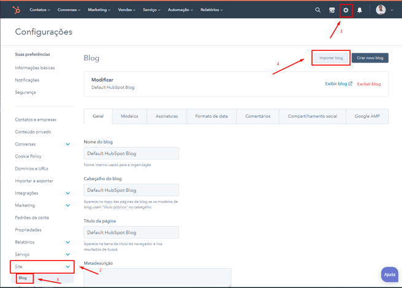Switch to the Google AMP tab
This screenshot has height=288, width=402.
click(367, 116)
